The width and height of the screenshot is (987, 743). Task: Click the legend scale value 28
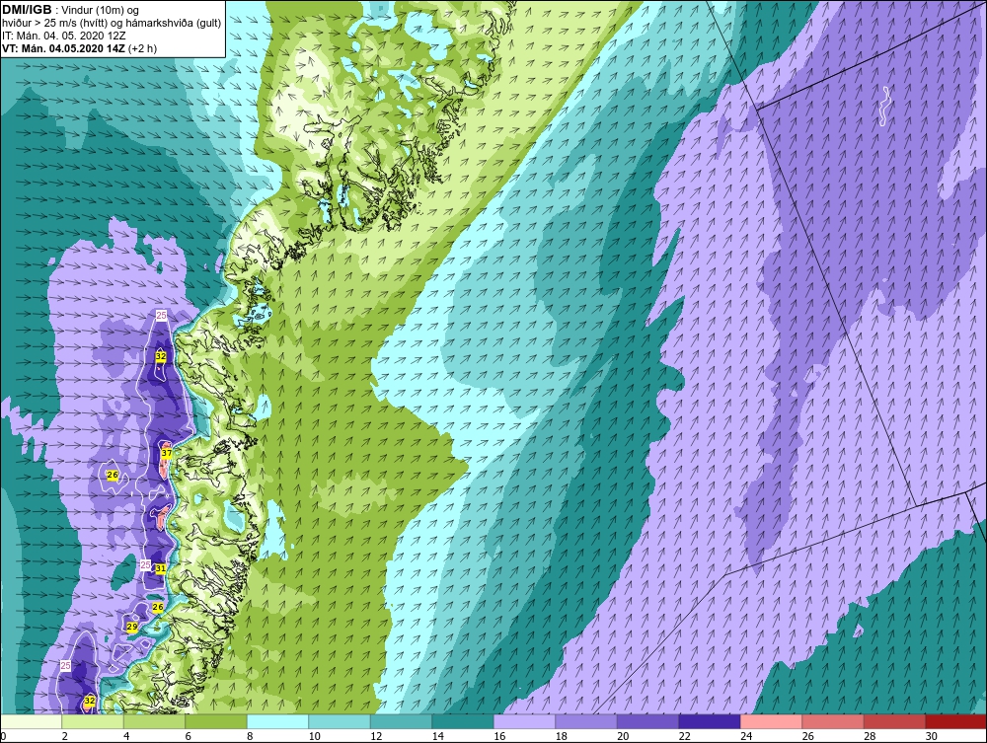click(x=870, y=736)
